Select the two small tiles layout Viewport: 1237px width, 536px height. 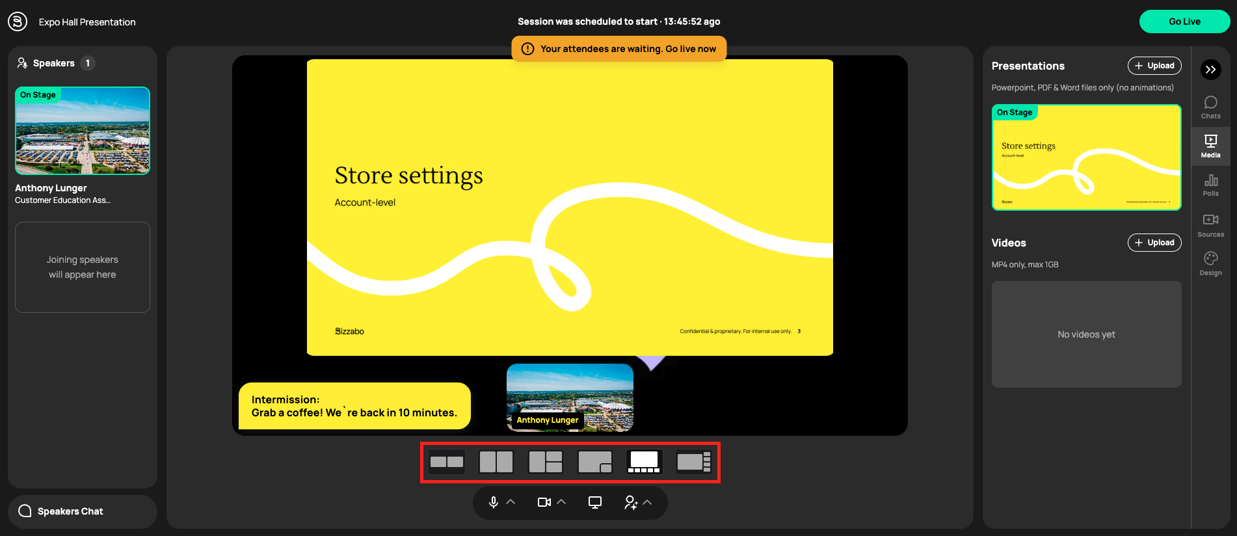point(447,462)
